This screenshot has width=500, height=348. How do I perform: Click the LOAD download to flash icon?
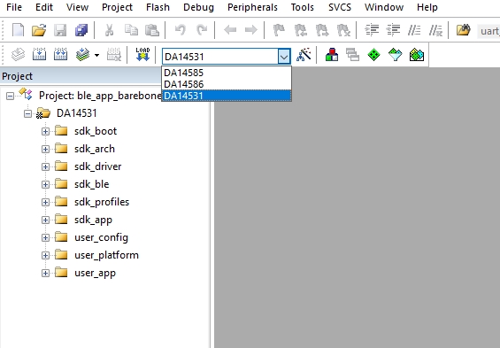click(142, 55)
